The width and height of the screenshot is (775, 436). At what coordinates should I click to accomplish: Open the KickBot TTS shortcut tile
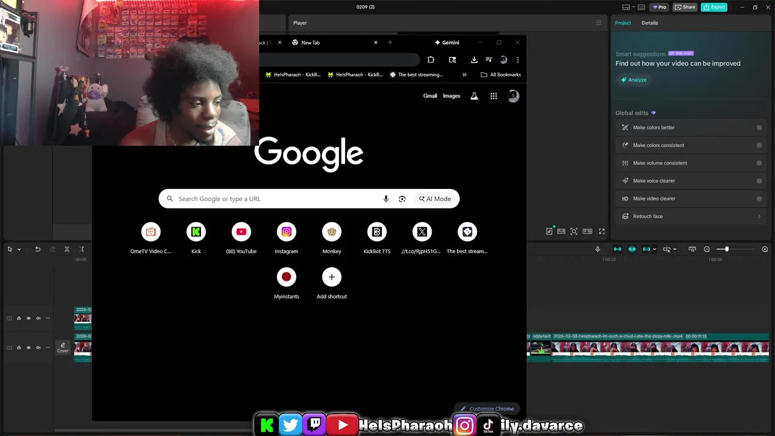(x=377, y=238)
